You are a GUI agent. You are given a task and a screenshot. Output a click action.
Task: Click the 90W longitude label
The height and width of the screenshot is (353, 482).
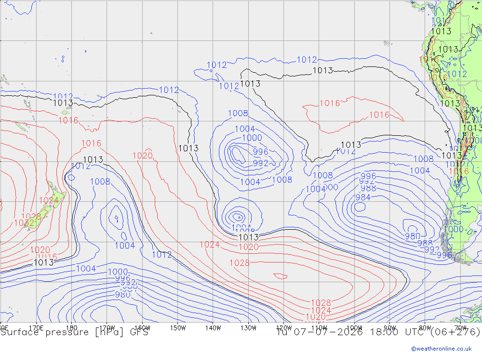click(x=390, y=328)
